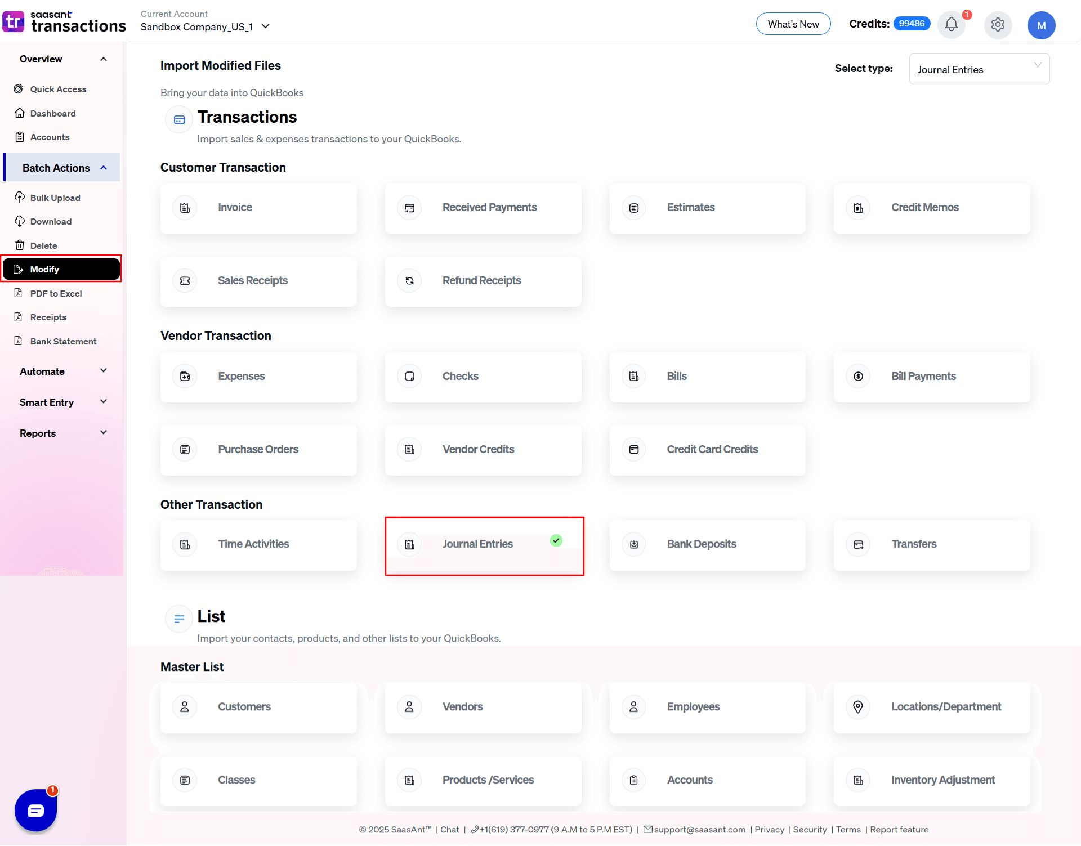Click the Credit Card Credits icon

(634, 449)
